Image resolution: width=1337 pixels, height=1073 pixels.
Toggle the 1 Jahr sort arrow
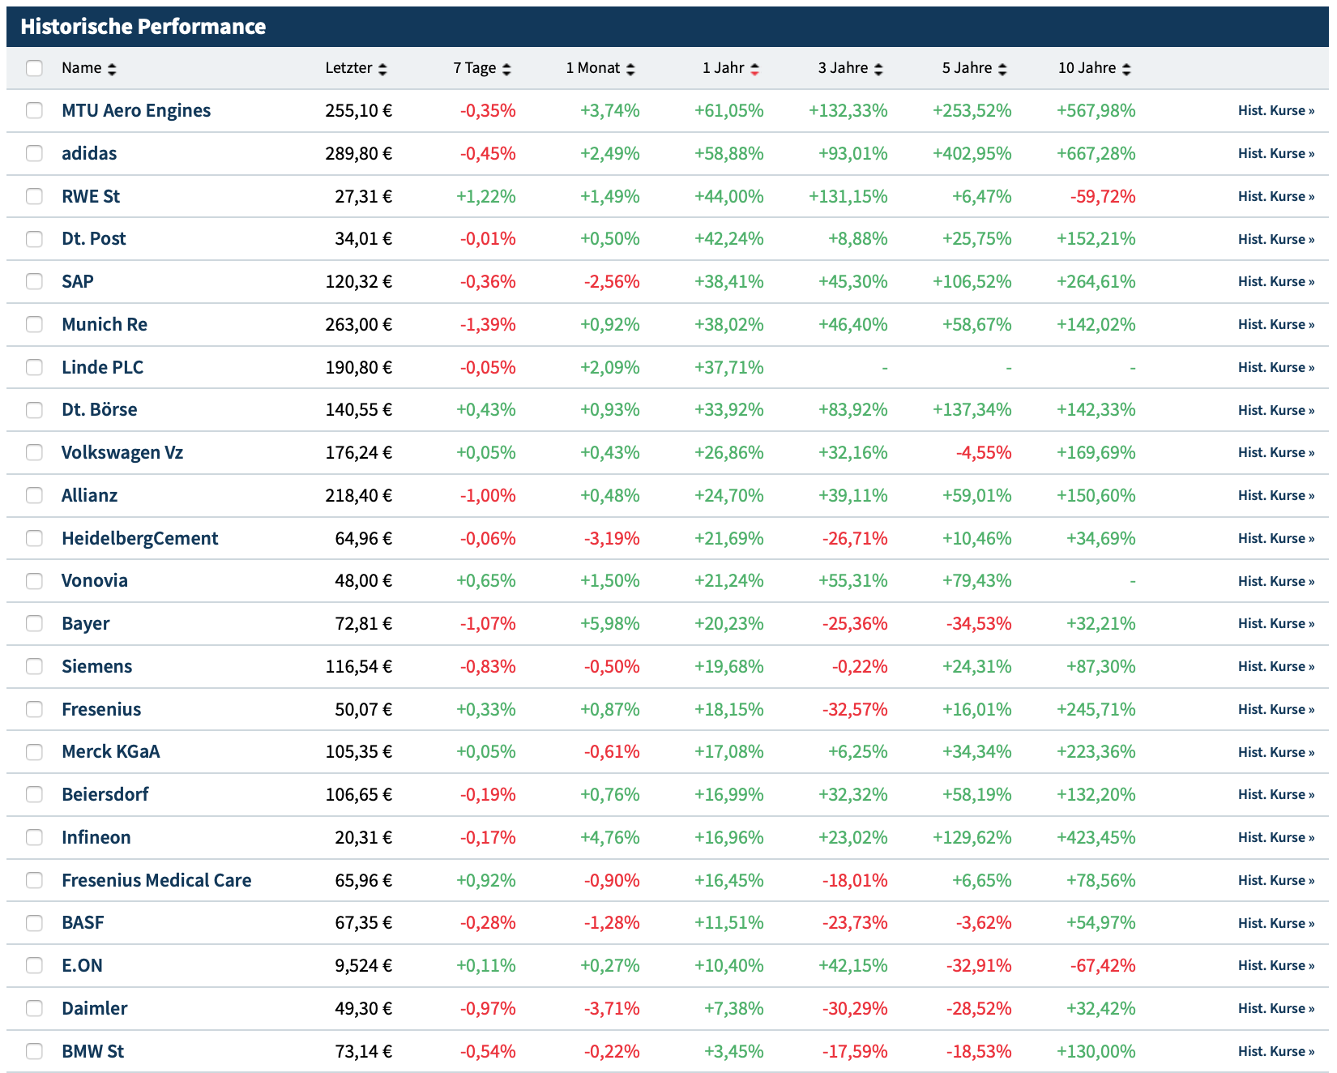(x=754, y=70)
